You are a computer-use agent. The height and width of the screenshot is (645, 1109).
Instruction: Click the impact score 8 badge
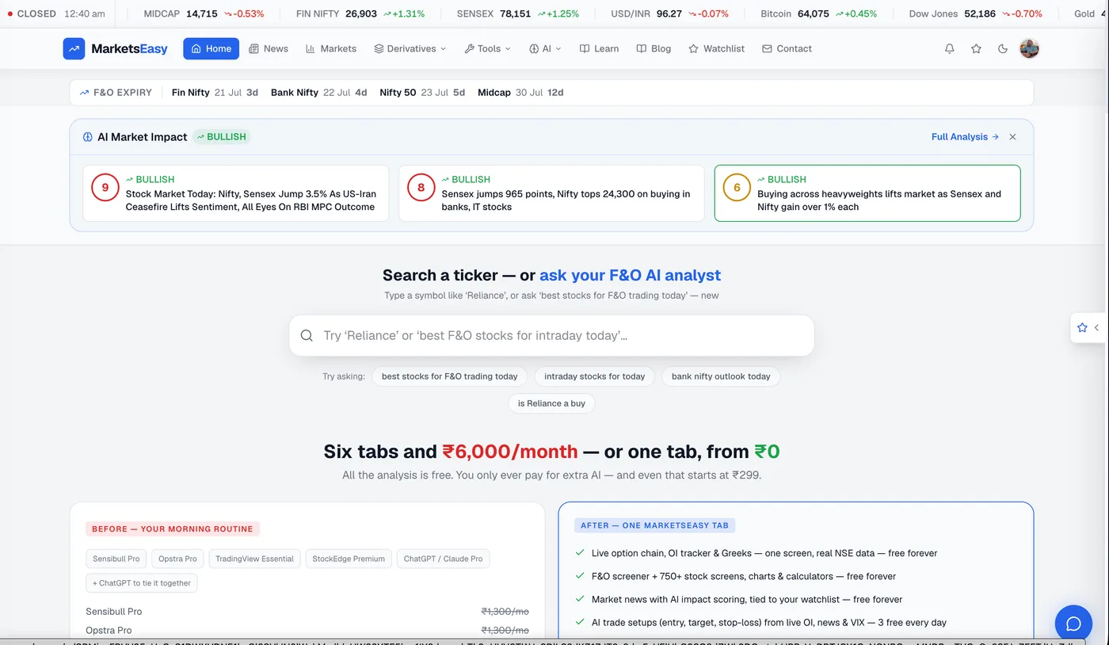tap(421, 188)
